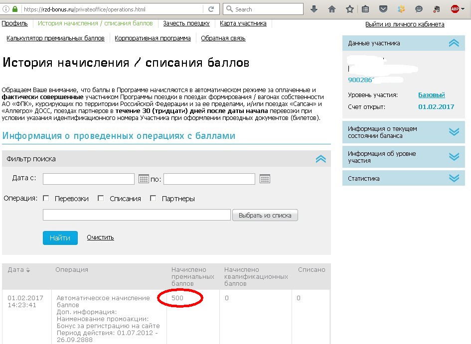Screen dimensions: 471x344
Task: Go to Калькулятор премиальных баллов
Action: pyautogui.click(x=55, y=38)
